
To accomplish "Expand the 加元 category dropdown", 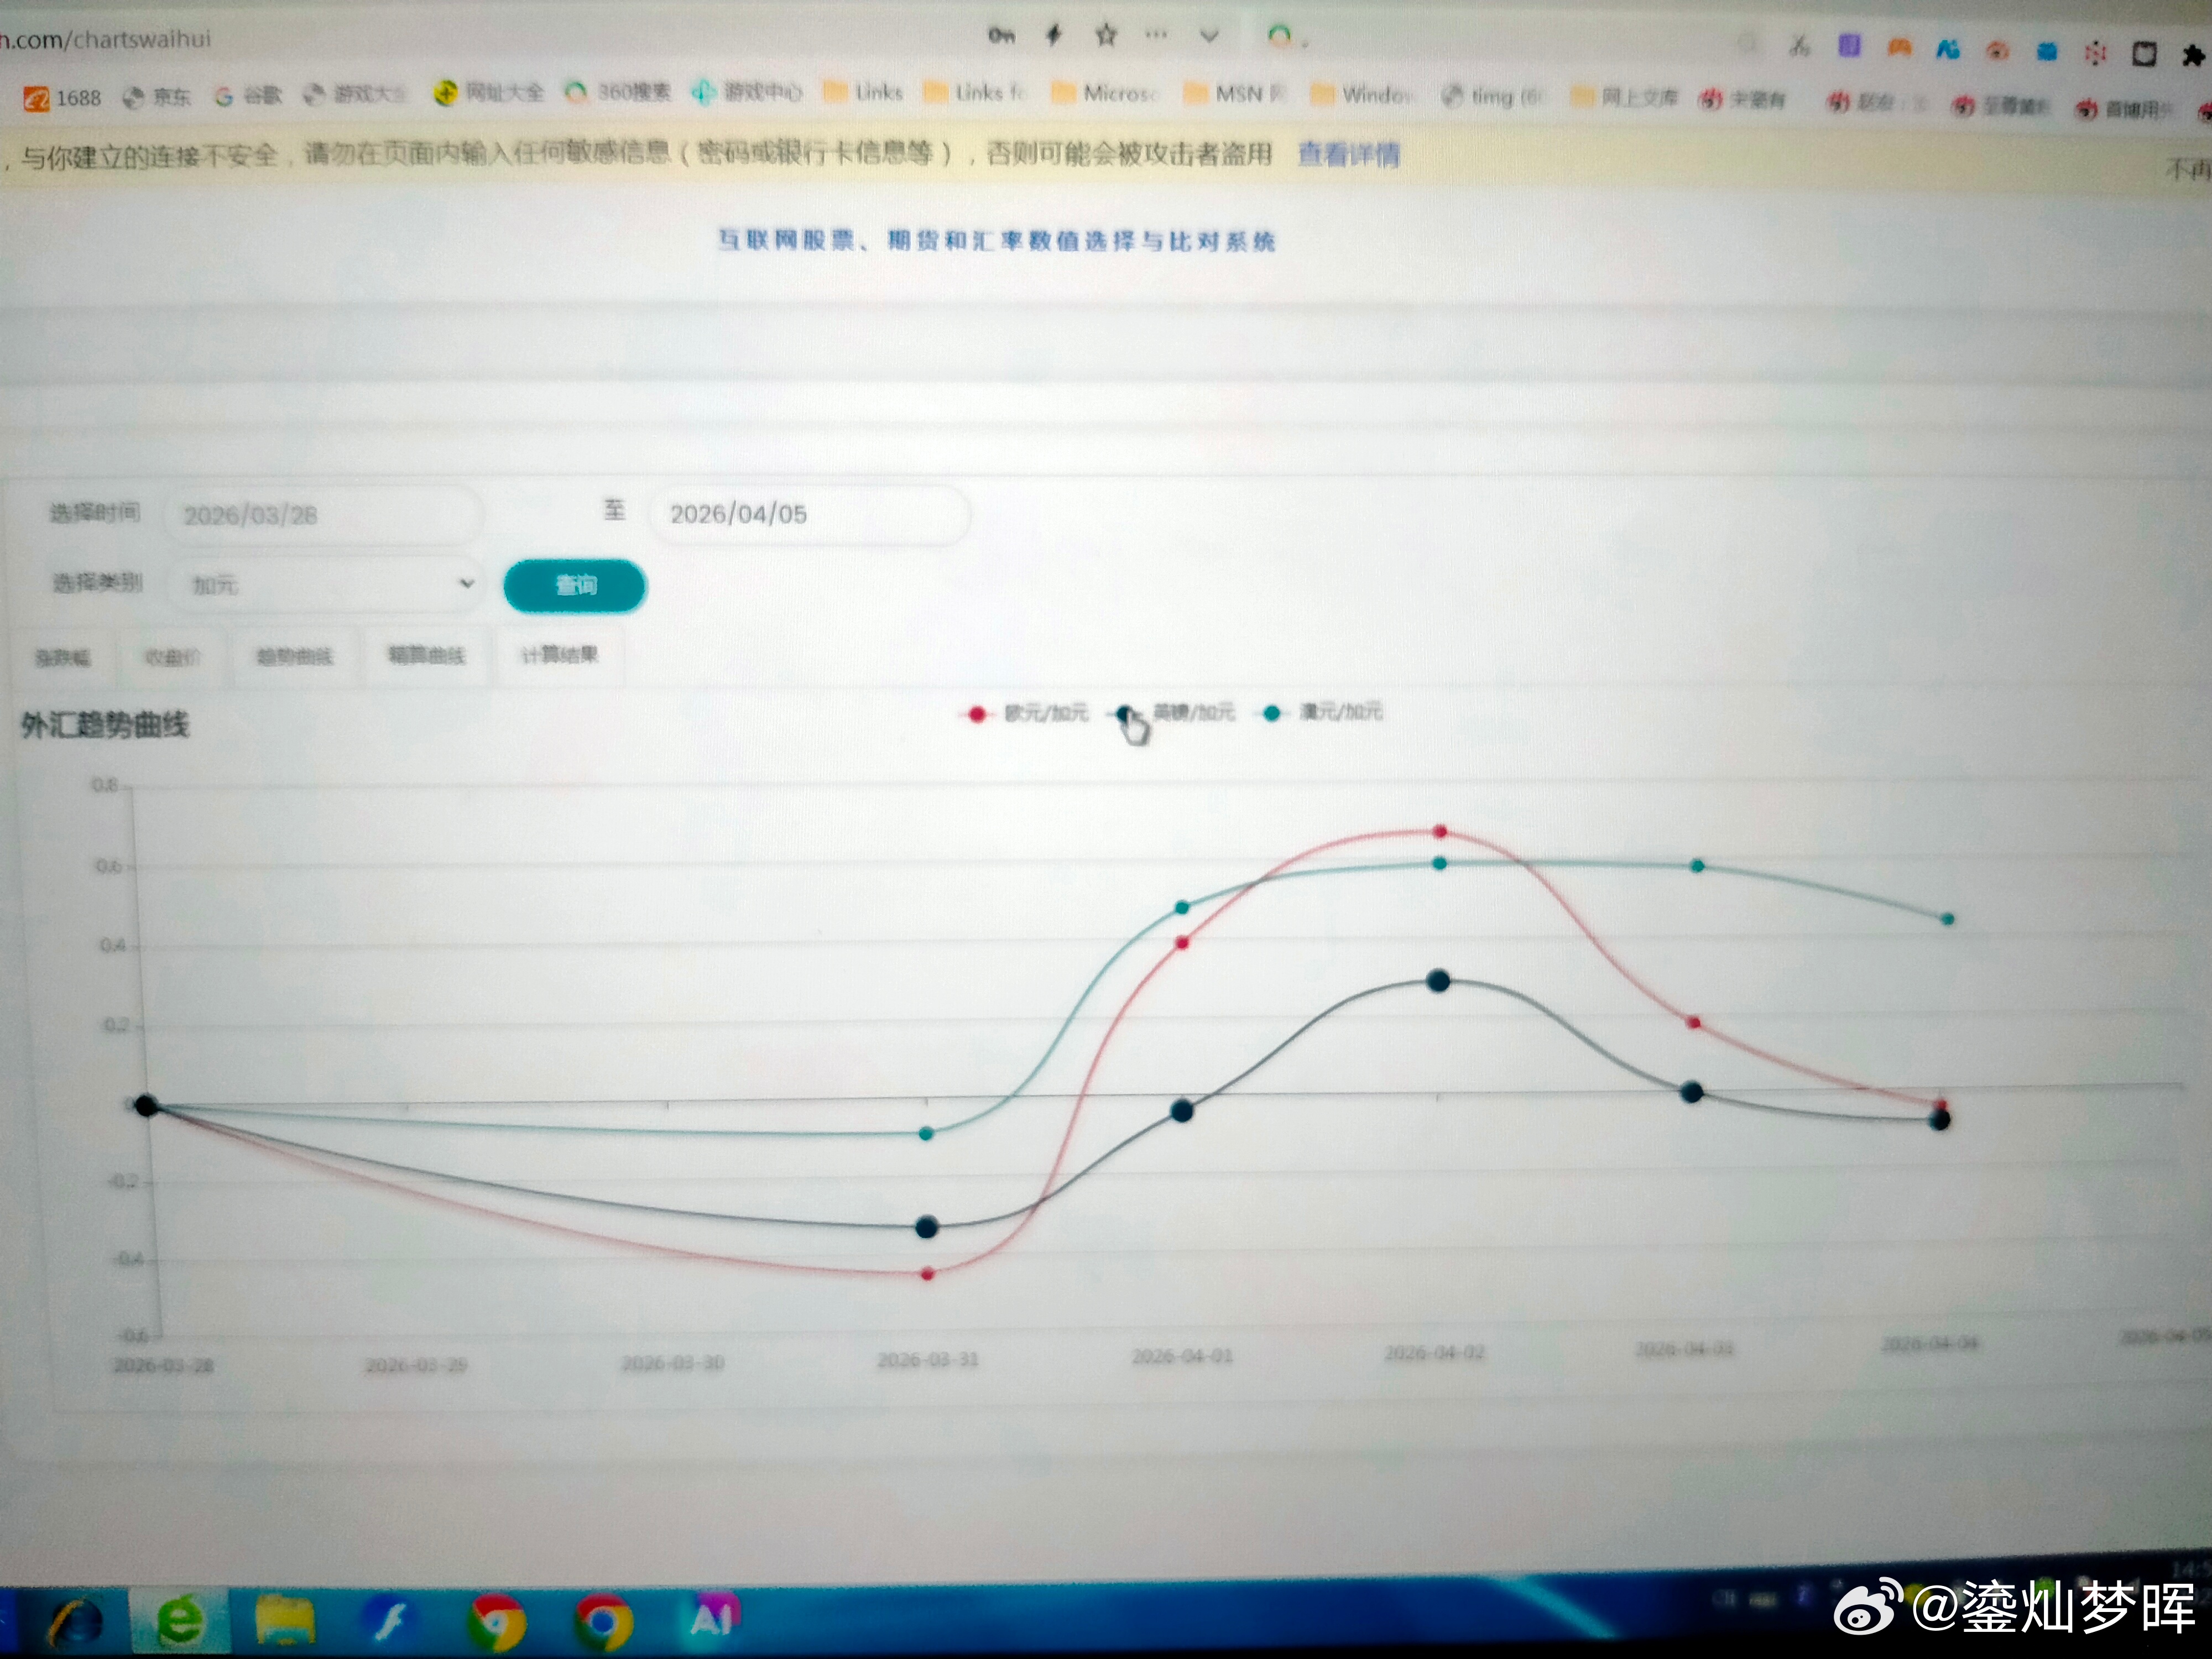I will (x=325, y=584).
